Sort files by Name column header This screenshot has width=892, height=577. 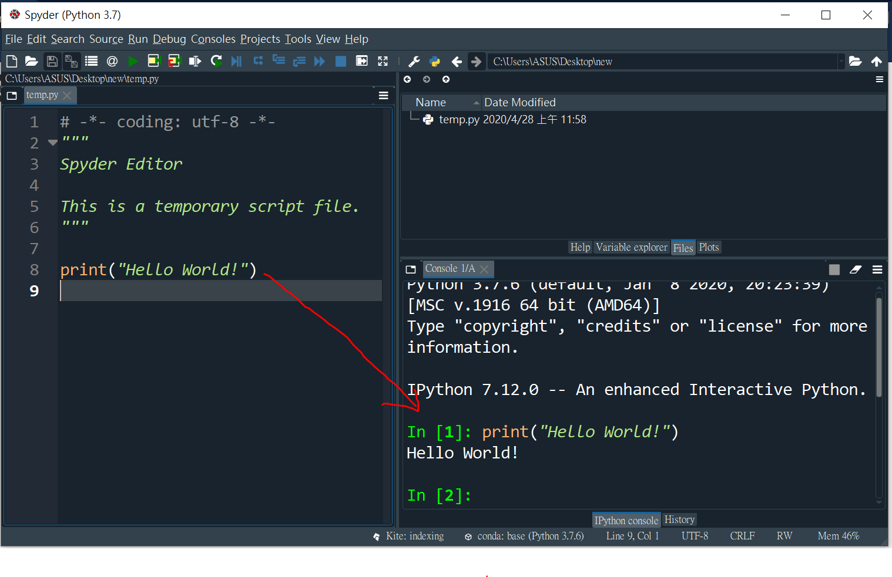(x=442, y=103)
